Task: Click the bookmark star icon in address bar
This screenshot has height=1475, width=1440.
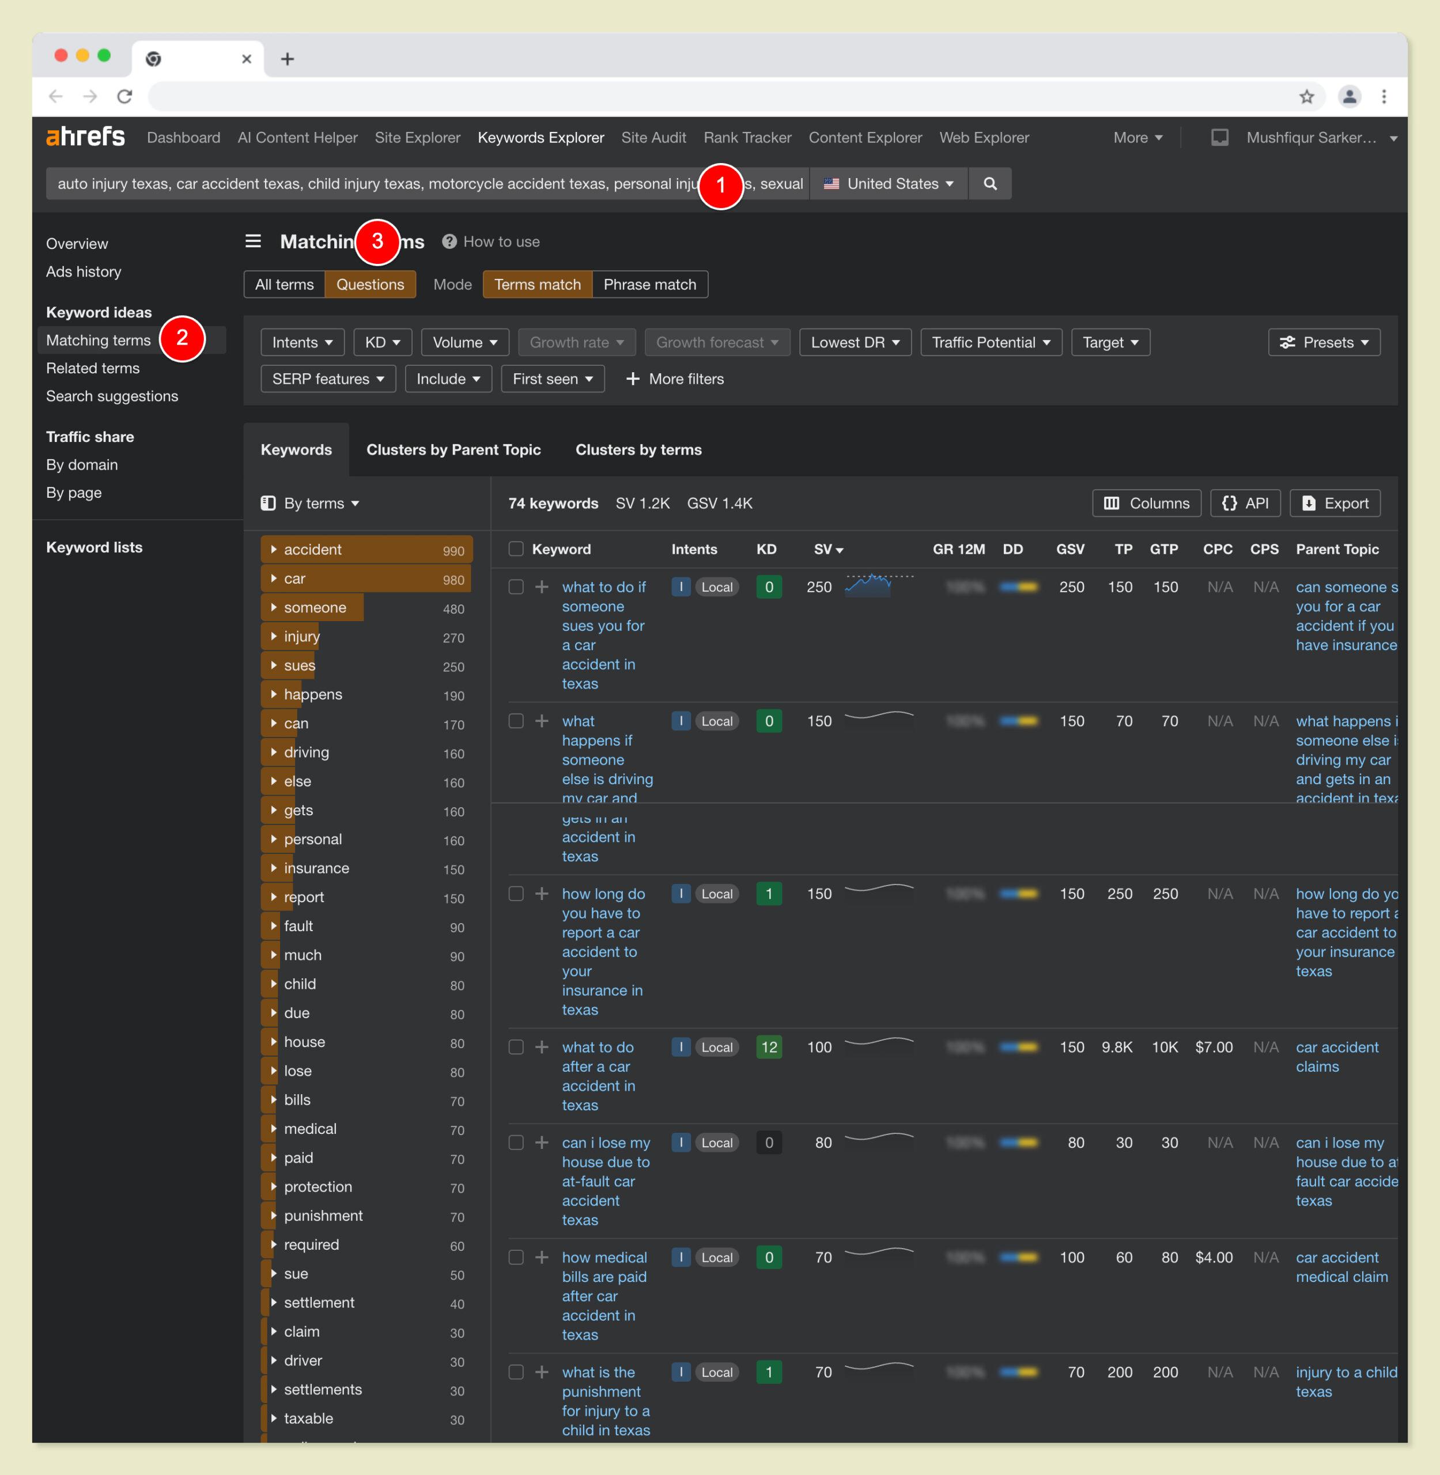Action: pos(1306,97)
